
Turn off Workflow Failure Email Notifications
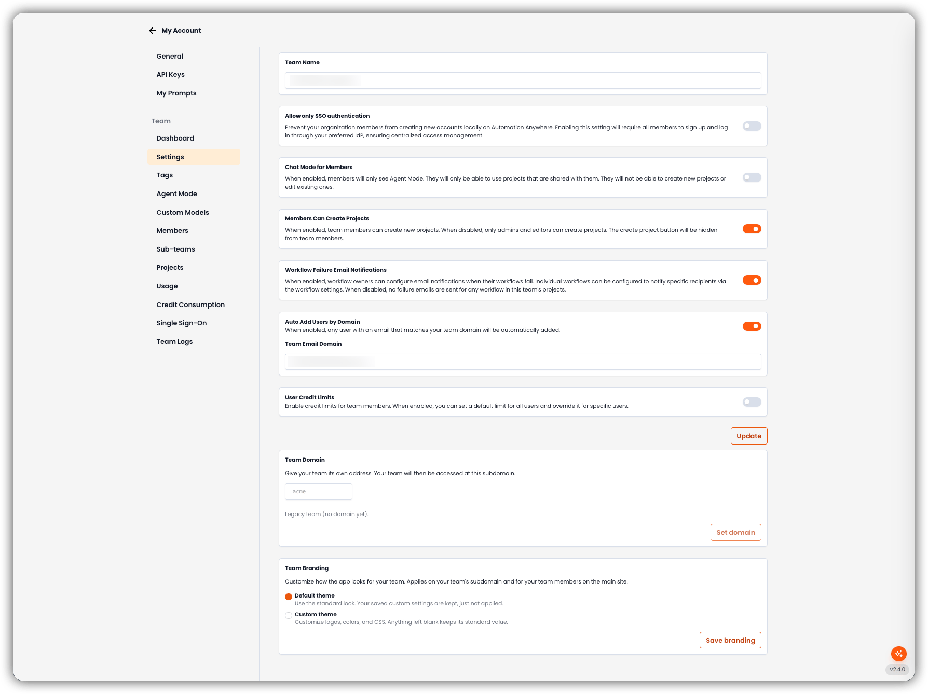[x=752, y=280]
